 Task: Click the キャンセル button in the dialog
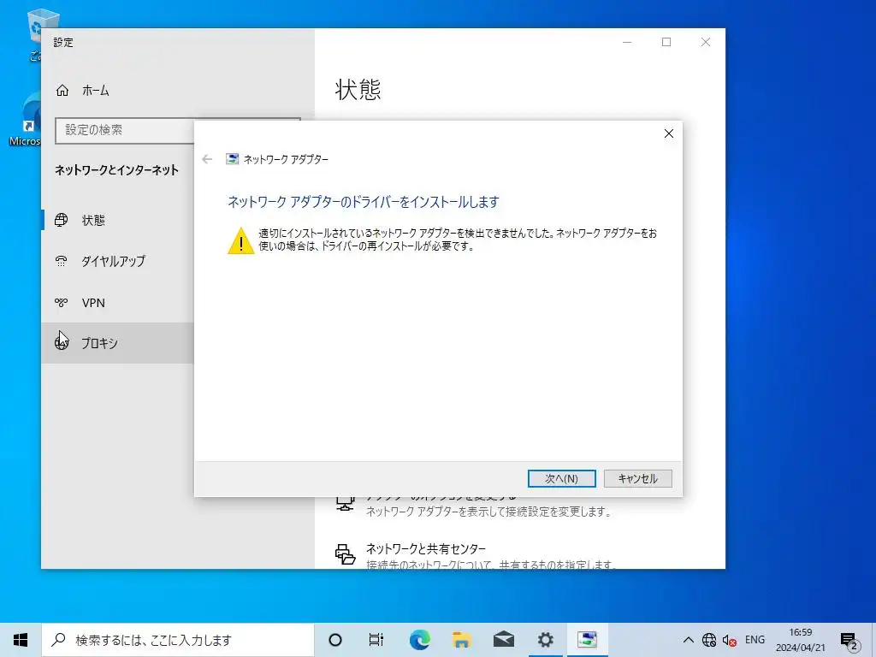(637, 479)
